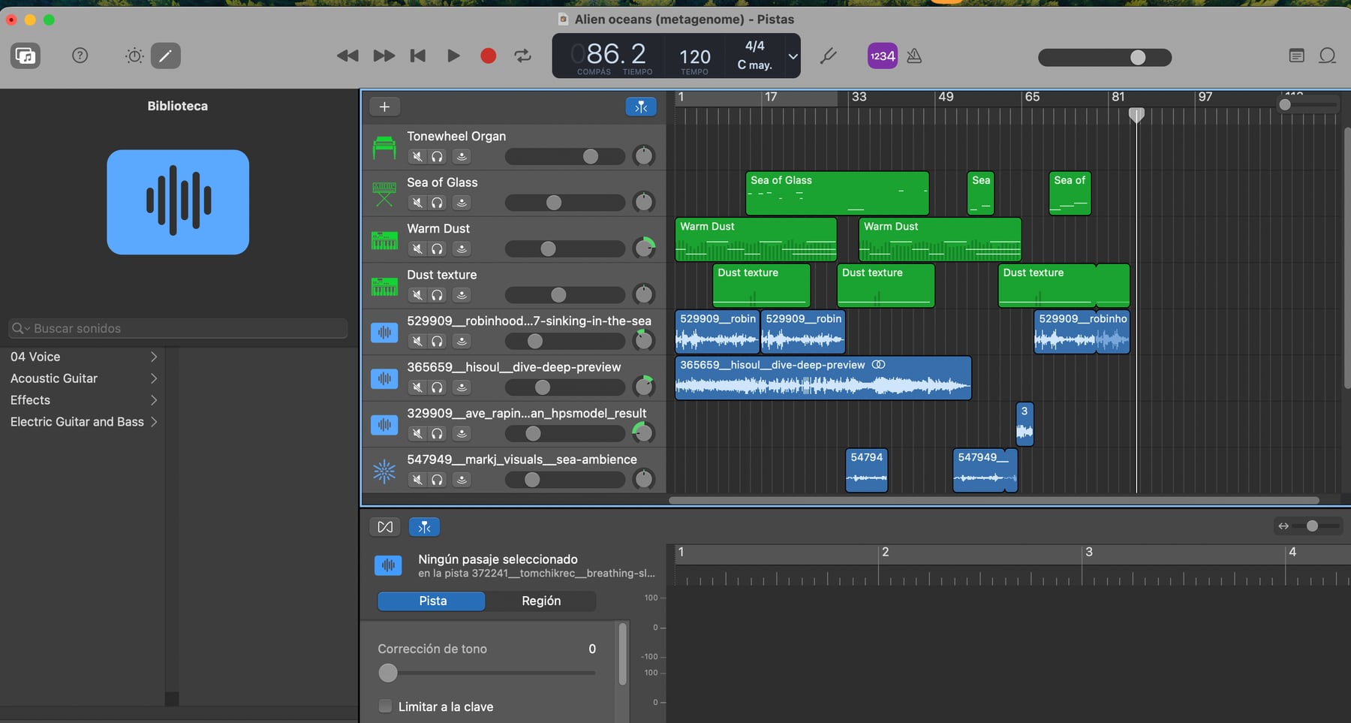Fast forward the playhead
This screenshot has height=723, width=1351.
384,56
